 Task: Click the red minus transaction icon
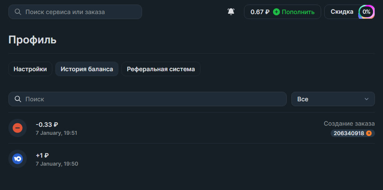pyautogui.click(x=18, y=128)
